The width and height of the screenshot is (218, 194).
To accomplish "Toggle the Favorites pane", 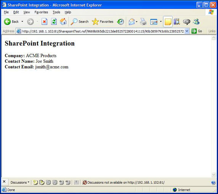I will click(103, 22).
